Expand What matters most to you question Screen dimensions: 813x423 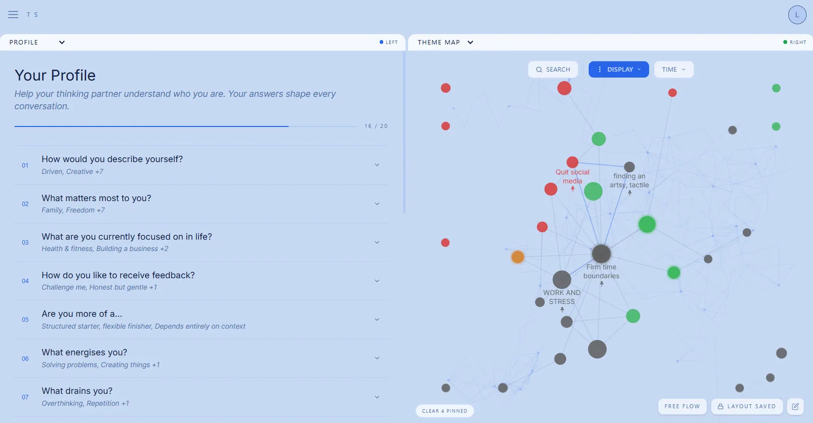202,204
